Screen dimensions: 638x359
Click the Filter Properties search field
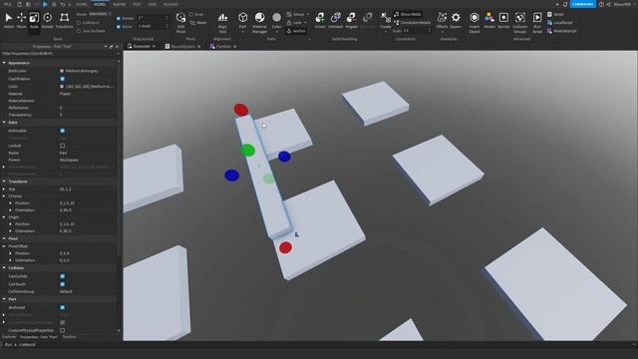tap(60, 53)
